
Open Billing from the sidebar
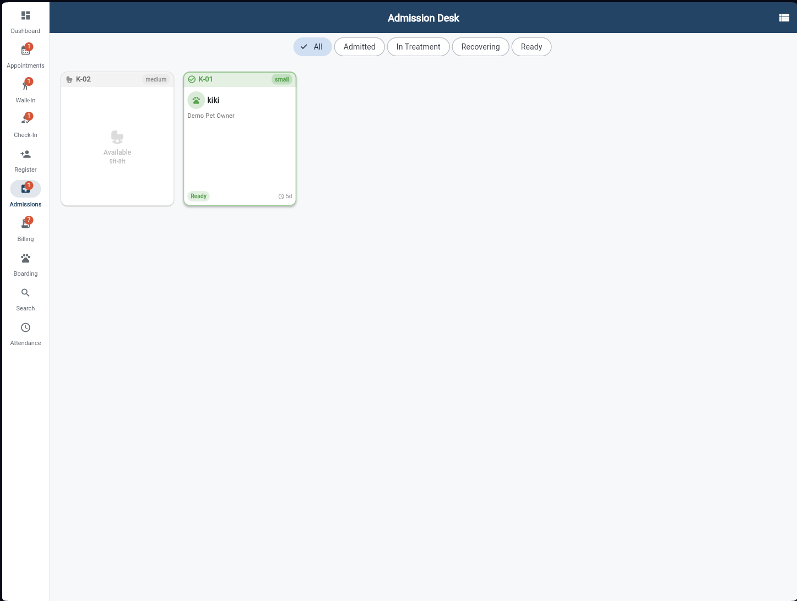tap(25, 224)
